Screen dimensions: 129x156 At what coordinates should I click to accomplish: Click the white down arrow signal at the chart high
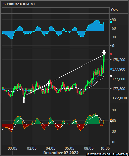click(x=104, y=52)
